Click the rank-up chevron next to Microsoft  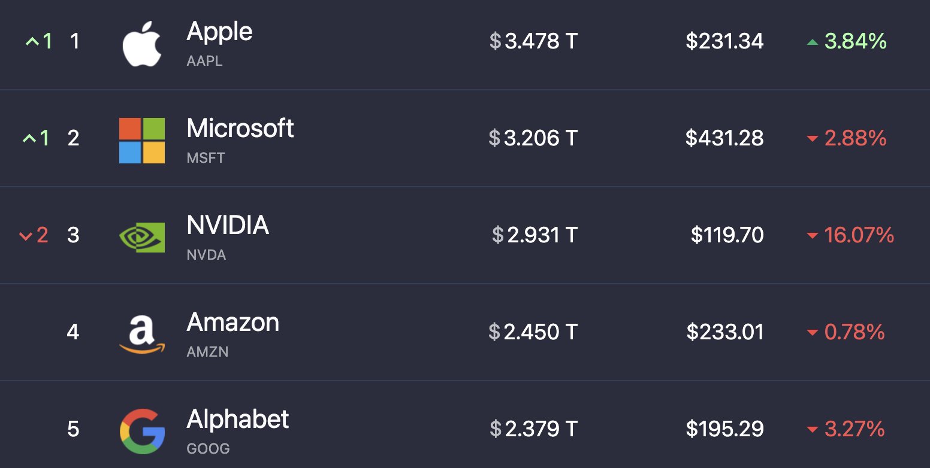pyautogui.click(x=29, y=139)
